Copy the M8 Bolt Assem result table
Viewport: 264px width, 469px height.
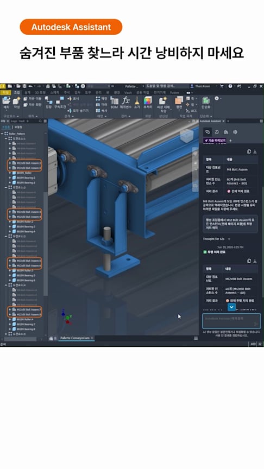tap(249, 151)
